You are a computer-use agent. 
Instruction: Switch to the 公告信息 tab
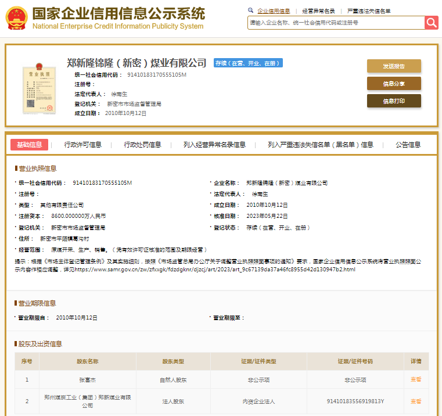click(x=408, y=145)
